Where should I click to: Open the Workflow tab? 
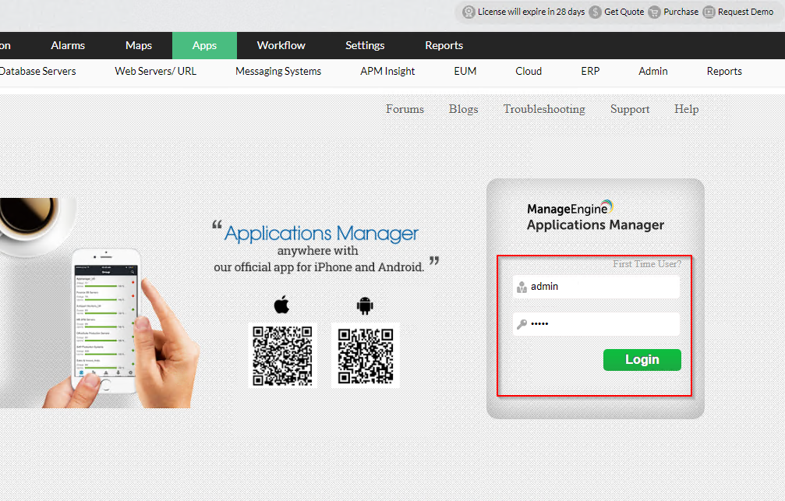tap(281, 45)
